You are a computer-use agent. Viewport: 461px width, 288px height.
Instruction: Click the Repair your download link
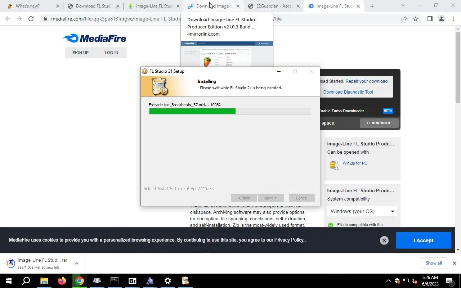[x=366, y=81]
